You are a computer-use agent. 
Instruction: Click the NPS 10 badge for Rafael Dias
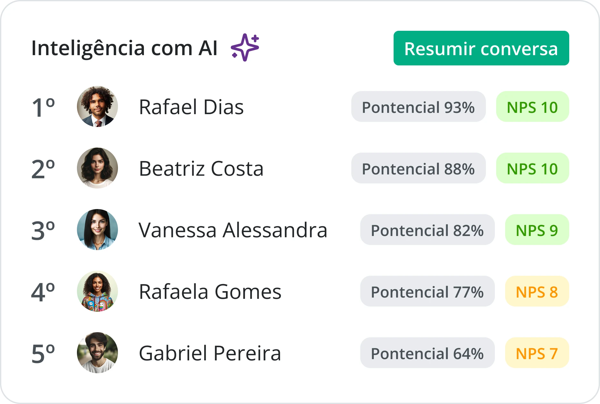pyautogui.click(x=532, y=106)
